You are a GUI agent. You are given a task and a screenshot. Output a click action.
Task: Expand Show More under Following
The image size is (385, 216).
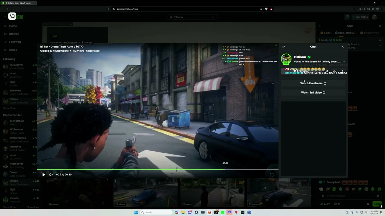(x=9, y=108)
